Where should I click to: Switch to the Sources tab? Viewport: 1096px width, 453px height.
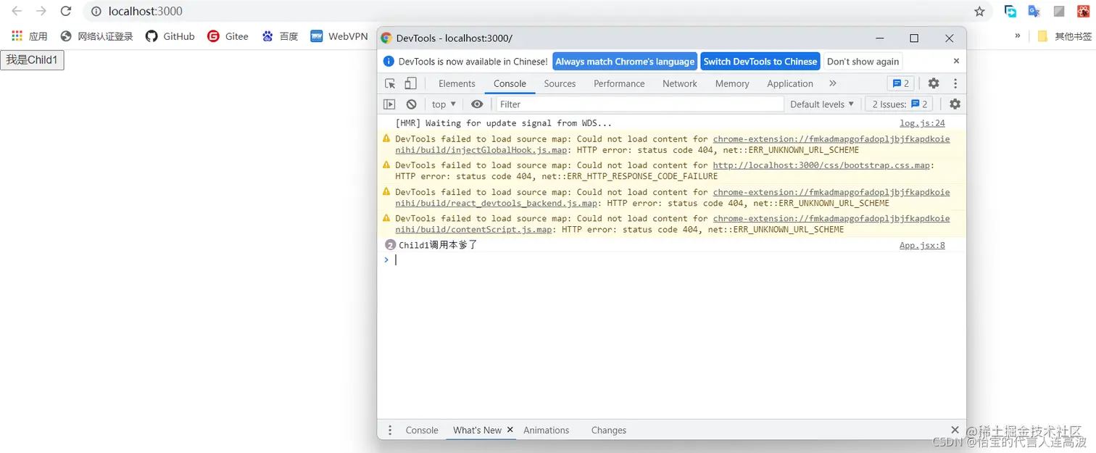560,84
